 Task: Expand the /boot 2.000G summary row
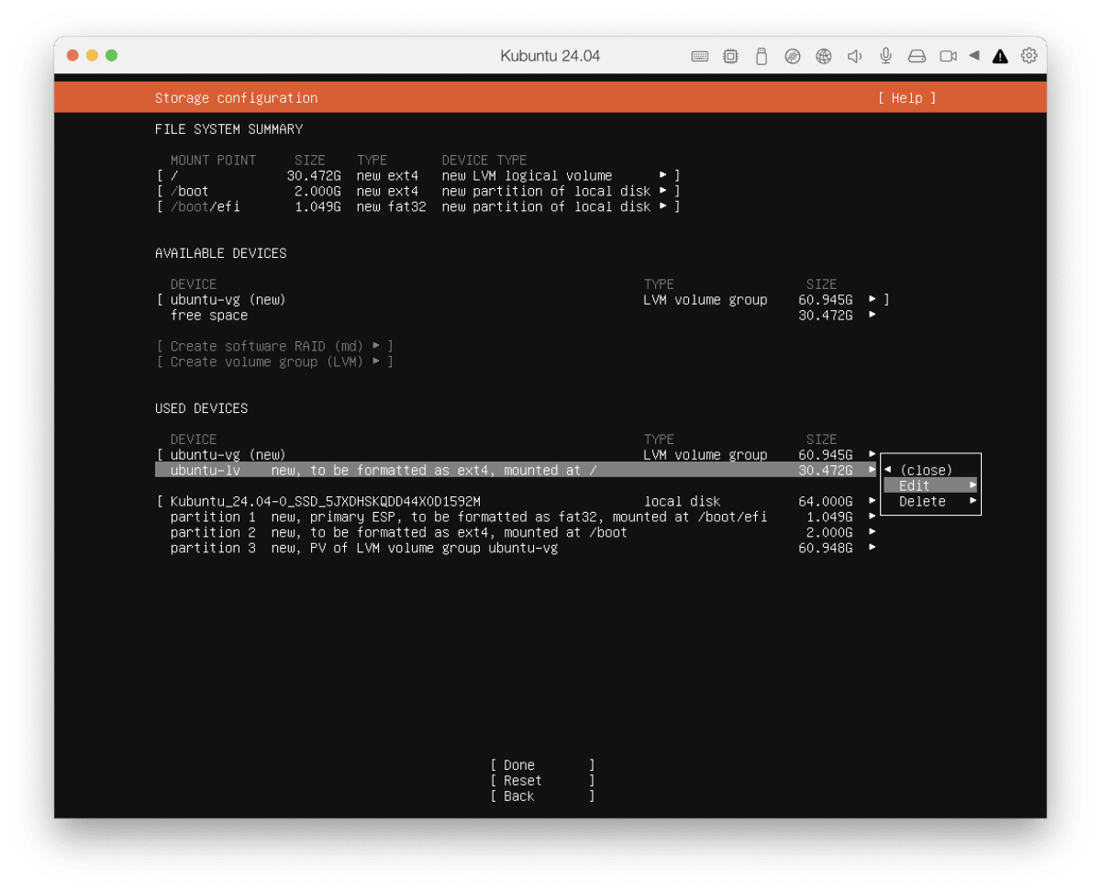(417, 191)
